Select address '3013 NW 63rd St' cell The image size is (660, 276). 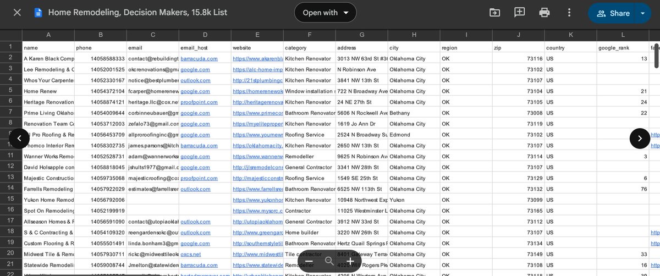pyautogui.click(x=361, y=58)
